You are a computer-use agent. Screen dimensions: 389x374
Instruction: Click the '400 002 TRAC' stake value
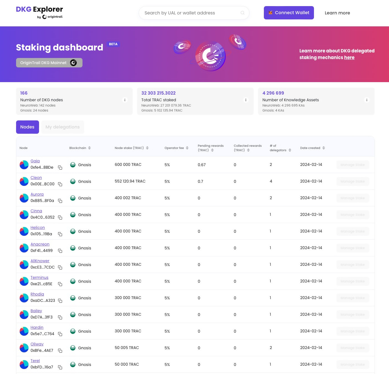coord(128,198)
